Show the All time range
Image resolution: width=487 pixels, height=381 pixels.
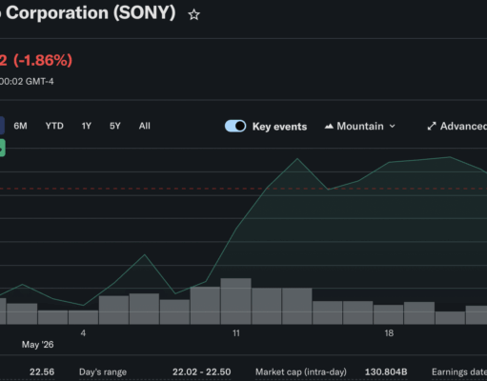[145, 126]
